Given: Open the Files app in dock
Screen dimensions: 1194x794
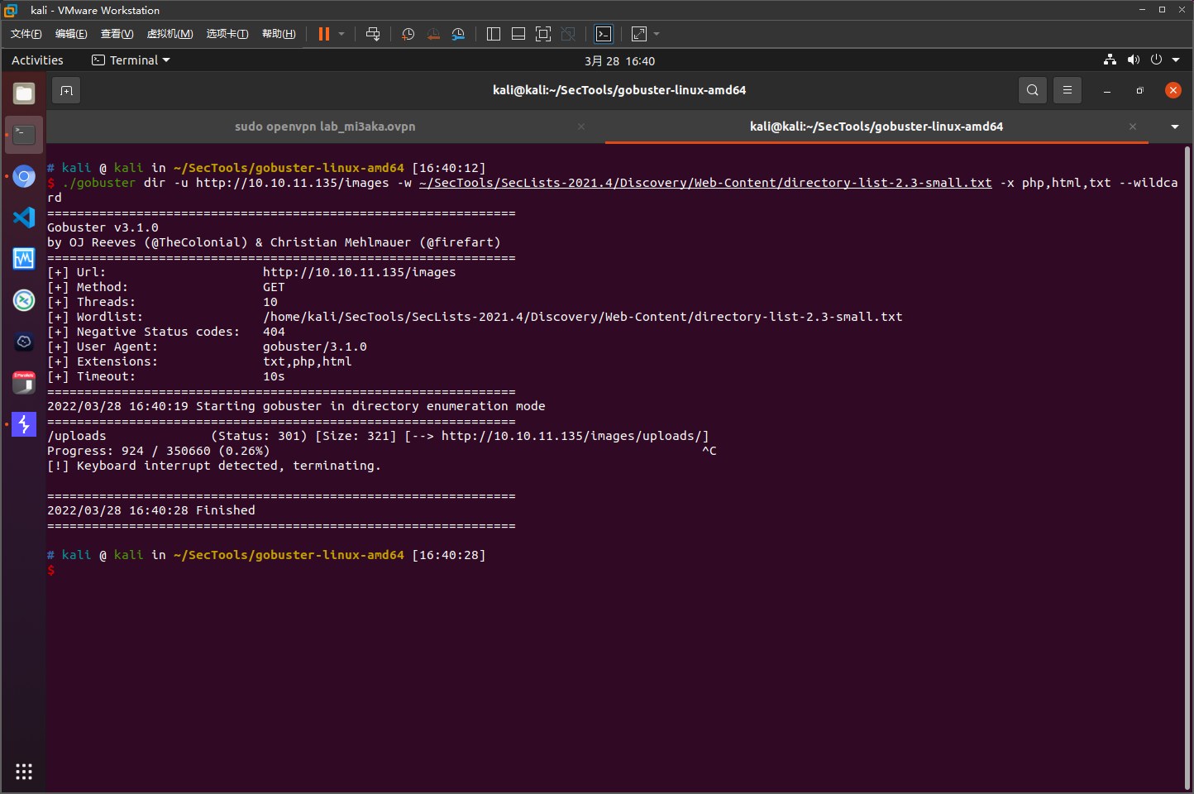Looking at the screenshot, I should pyautogui.click(x=24, y=93).
